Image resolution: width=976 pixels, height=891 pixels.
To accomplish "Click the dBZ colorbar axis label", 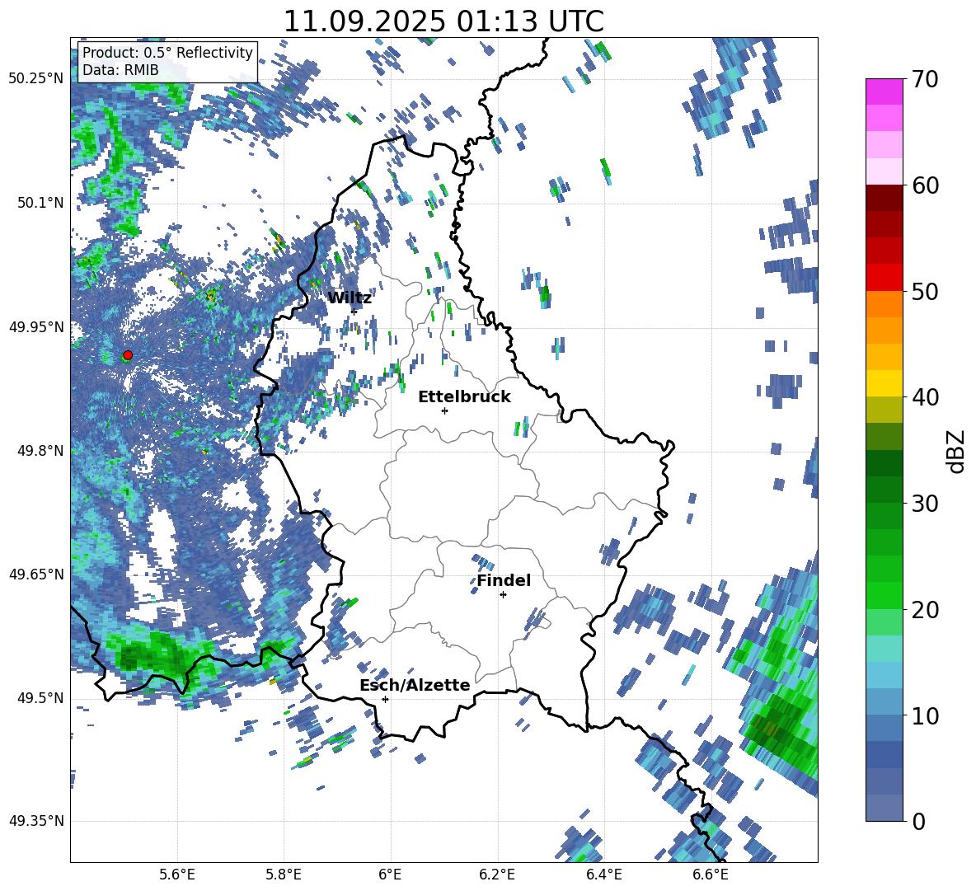I will pyautogui.click(x=955, y=451).
